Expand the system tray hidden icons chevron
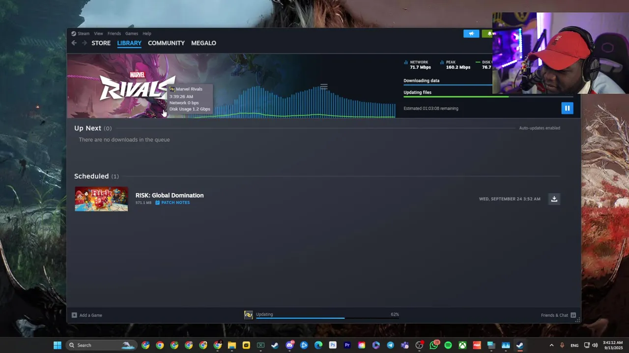This screenshot has width=629, height=353. 551,345
